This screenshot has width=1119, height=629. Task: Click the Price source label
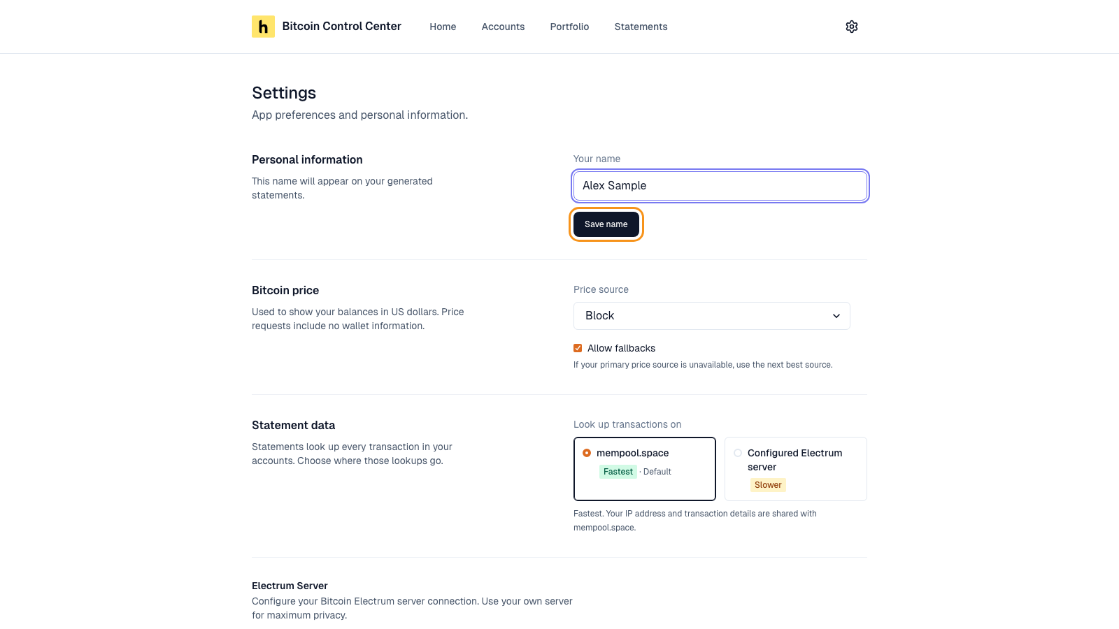tap(601, 289)
